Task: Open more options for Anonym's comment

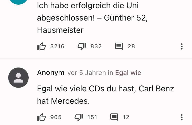Action: (182, 117)
